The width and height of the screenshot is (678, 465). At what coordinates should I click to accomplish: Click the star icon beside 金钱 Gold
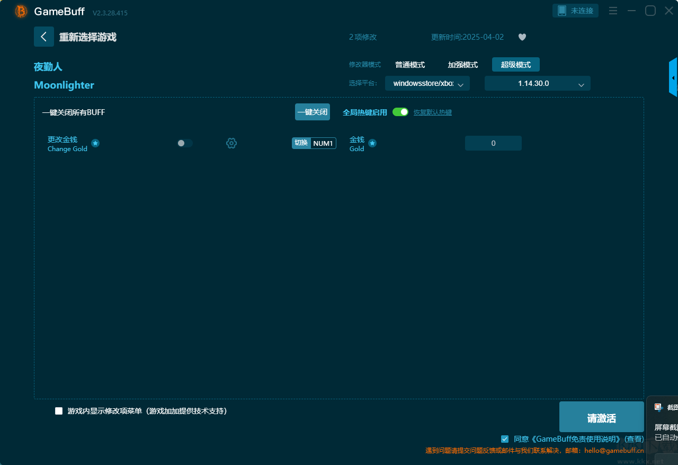(372, 143)
